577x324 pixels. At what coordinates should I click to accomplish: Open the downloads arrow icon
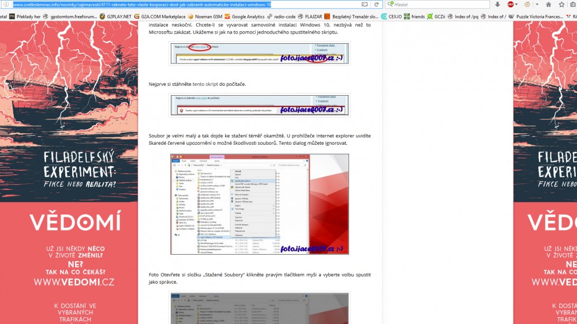pos(497,5)
